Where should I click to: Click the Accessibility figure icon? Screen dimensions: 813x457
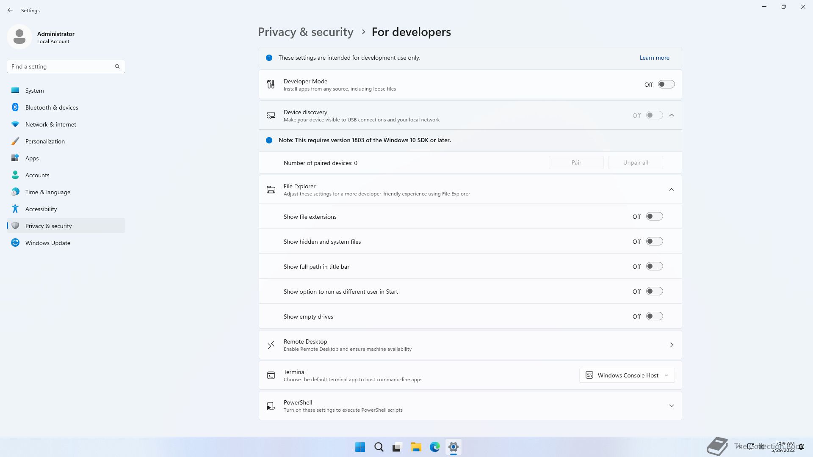(15, 209)
